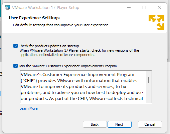Click the greyed-out maximize button
Viewport: 170px width, 134px height.
point(144,7)
